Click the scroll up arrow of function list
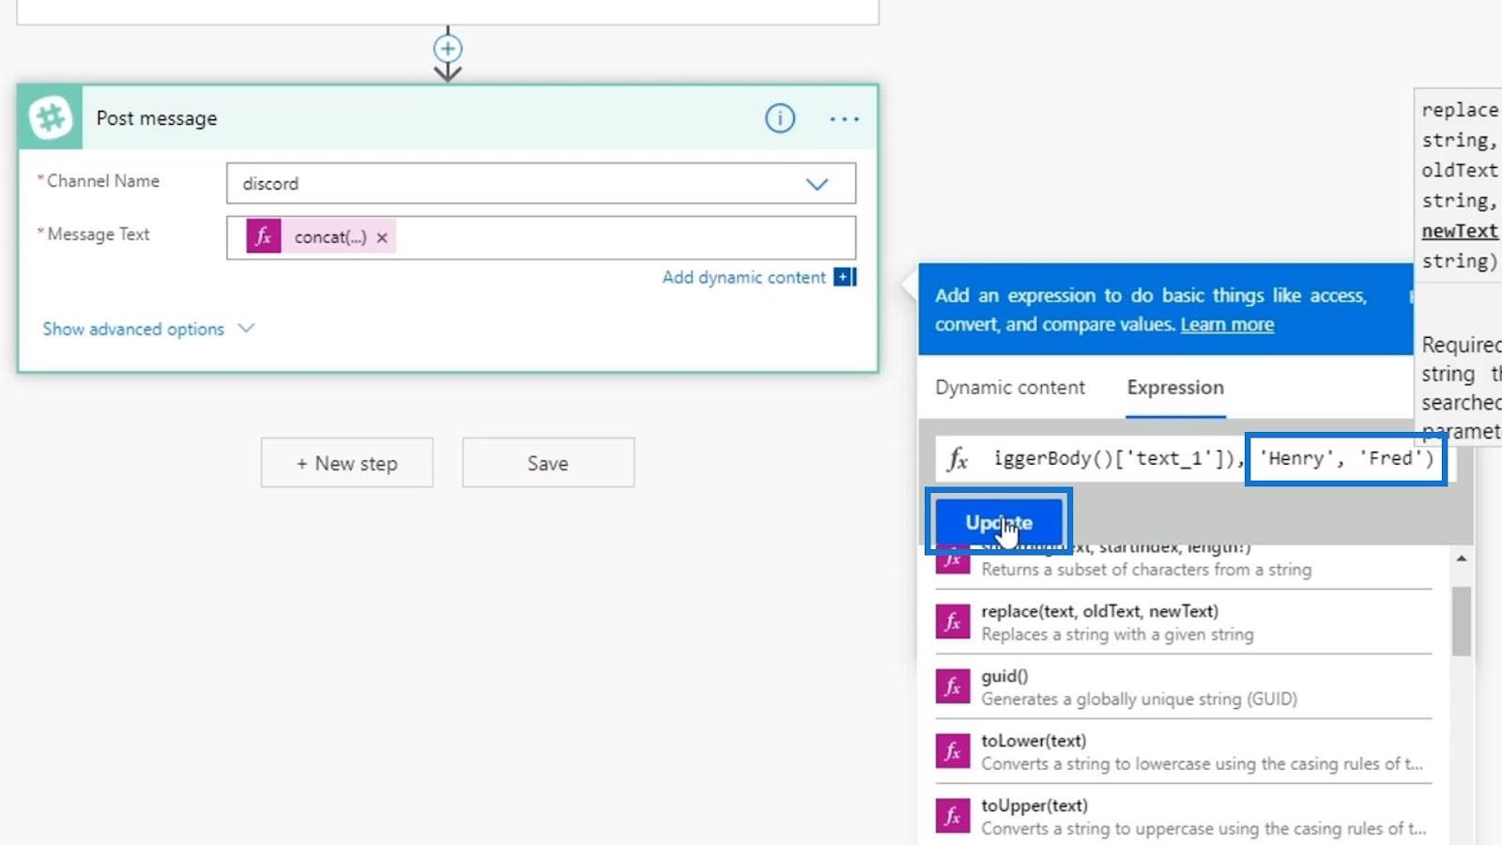1502x845 pixels. point(1461,559)
